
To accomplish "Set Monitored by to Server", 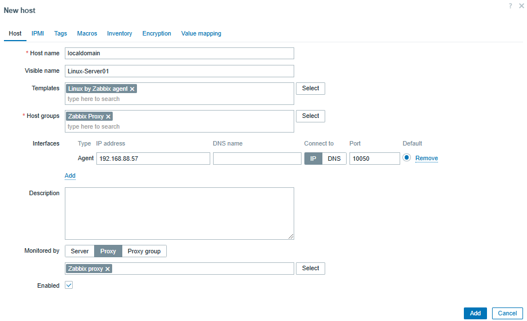I will click(79, 251).
